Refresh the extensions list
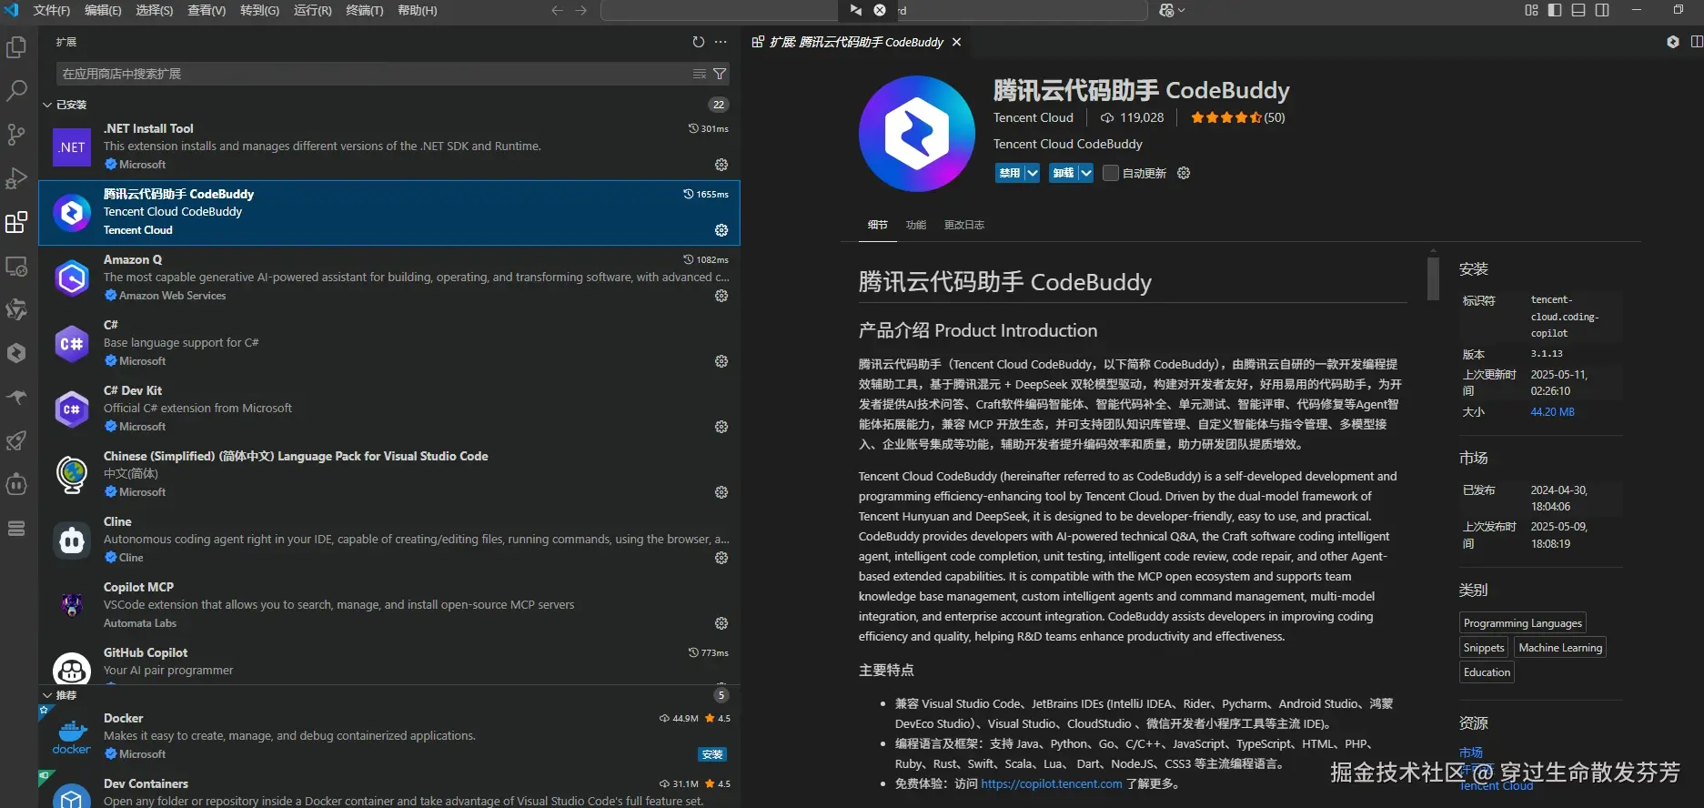 698,42
